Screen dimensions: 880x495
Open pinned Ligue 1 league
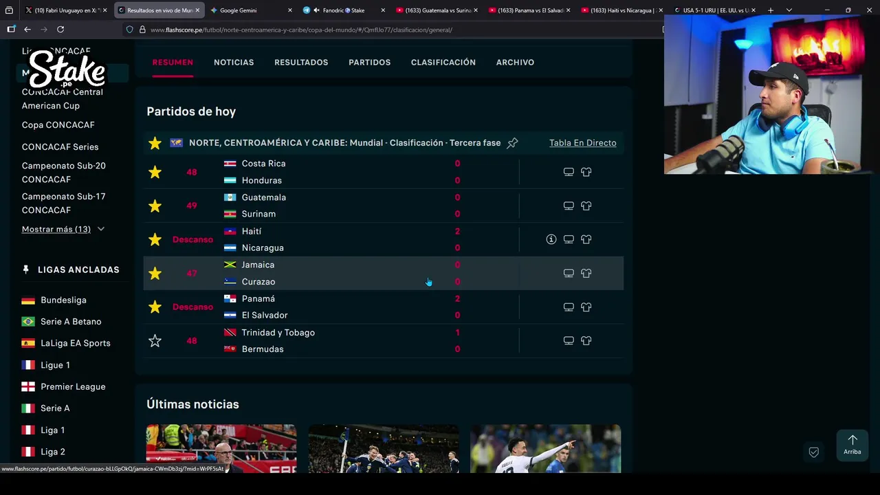coord(55,365)
